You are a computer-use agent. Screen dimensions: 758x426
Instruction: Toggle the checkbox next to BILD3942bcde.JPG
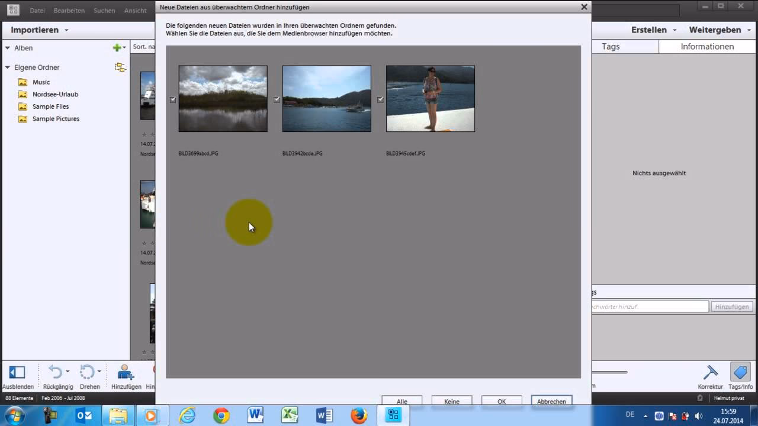277,99
